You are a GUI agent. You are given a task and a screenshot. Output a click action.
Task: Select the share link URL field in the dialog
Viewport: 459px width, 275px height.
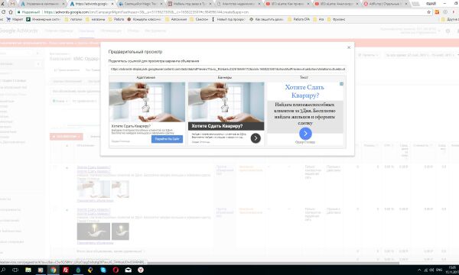(228, 70)
